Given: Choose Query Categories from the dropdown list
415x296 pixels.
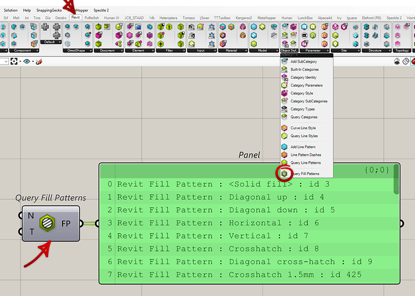Looking at the screenshot, I should coord(307,117).
